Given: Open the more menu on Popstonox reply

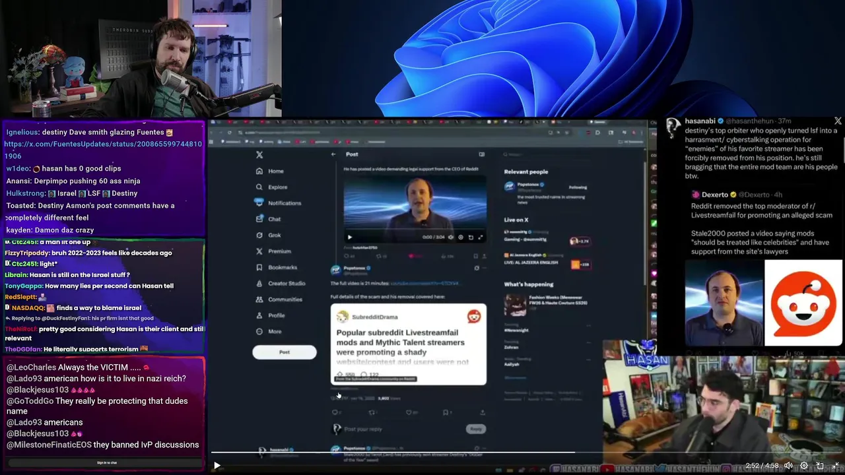Looking at the screenshot, I should 484,269.
